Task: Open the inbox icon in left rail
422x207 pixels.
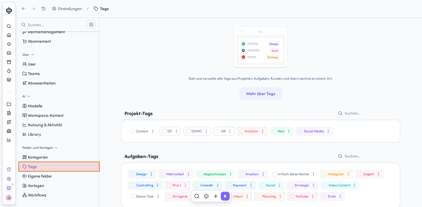Action: click(9, 53)
